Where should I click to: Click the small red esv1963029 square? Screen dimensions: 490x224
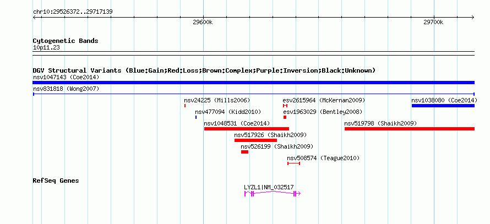[x=285, y=117]
